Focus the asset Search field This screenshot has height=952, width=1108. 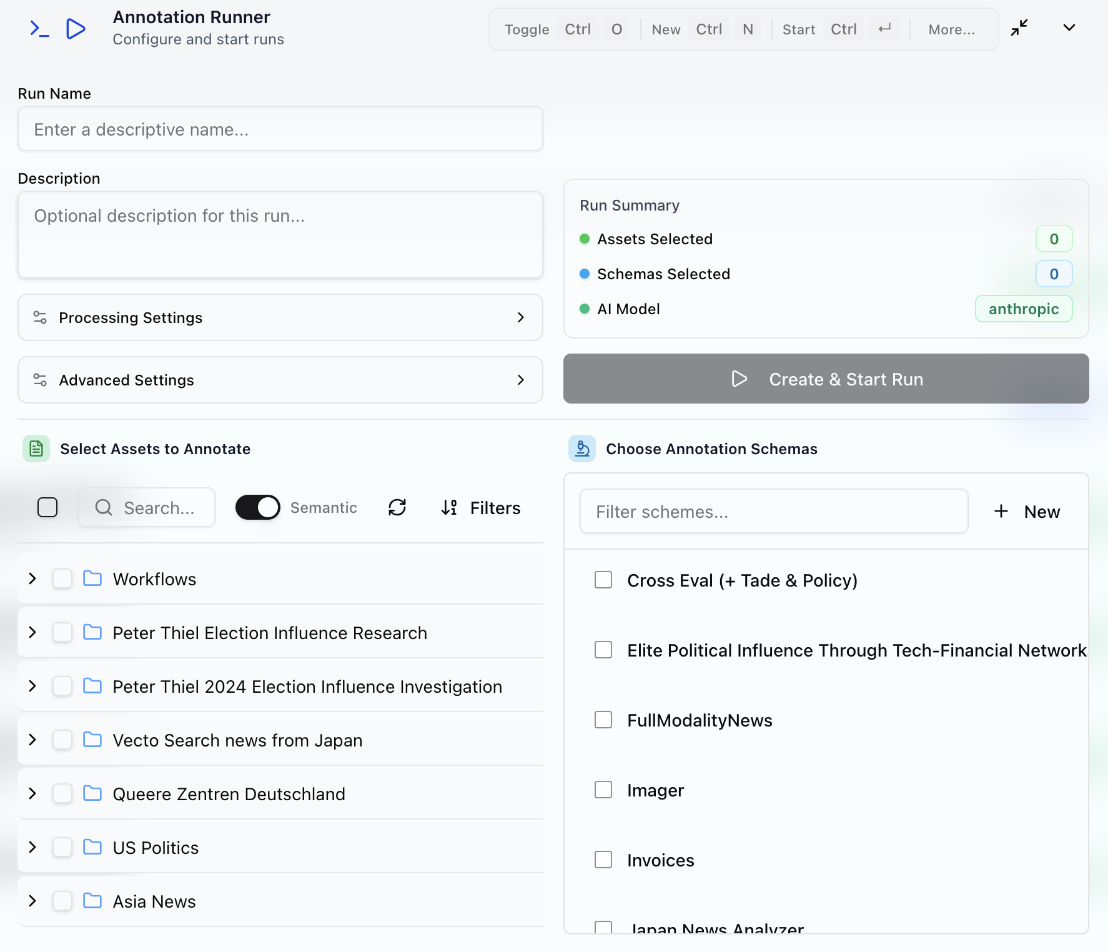(146, 507)
